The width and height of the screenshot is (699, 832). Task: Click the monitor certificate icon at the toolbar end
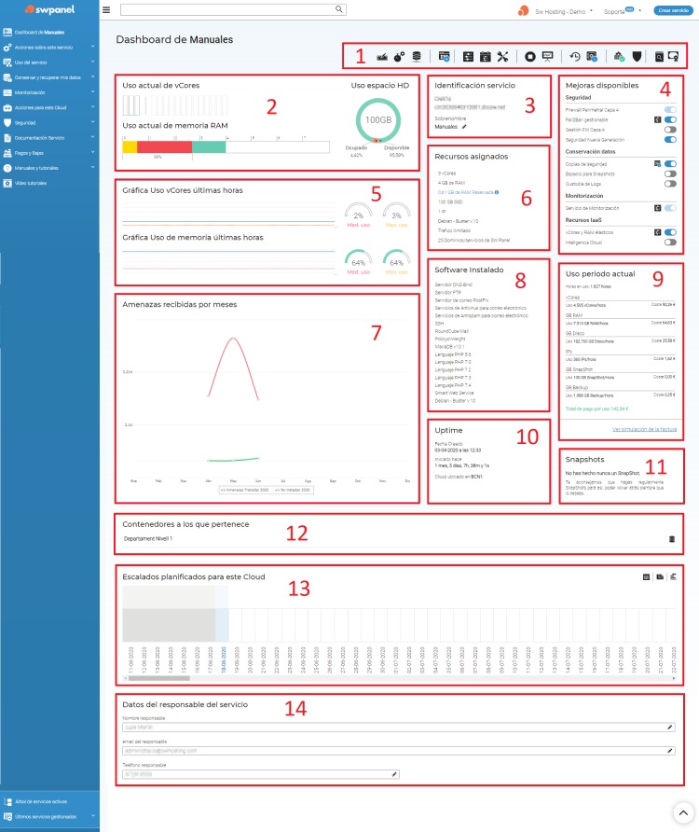pos(674,57)
